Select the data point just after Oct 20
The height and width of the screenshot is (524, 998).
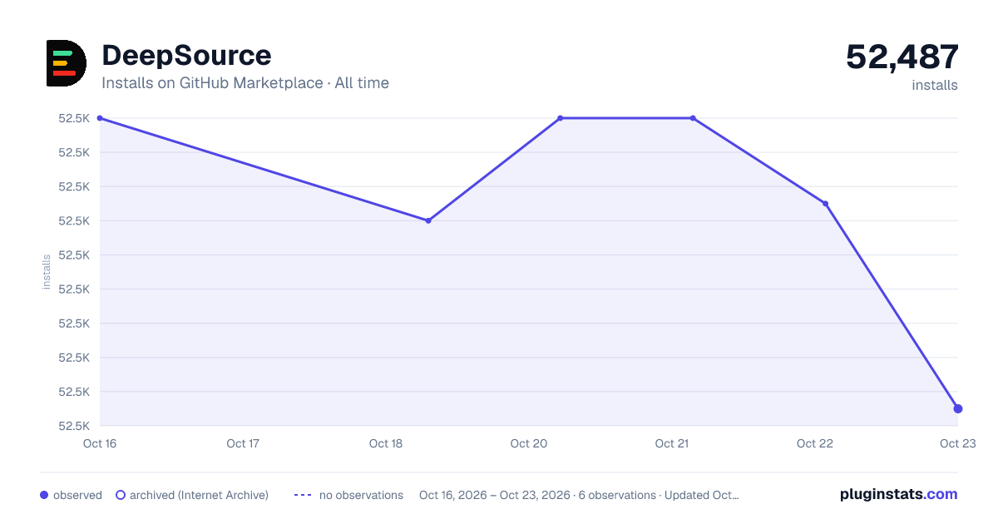click(561, 118)
